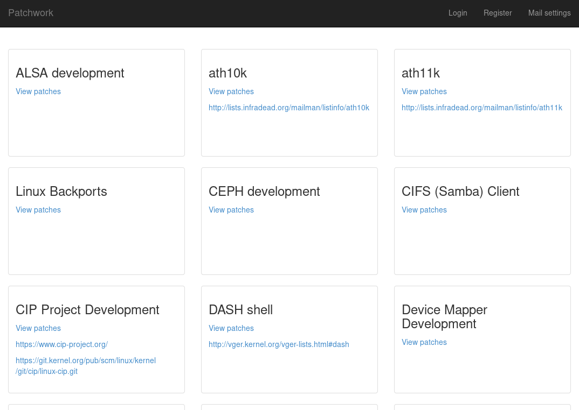Open the cip-project.org website link
579x410 pixels.
[61, 344]
